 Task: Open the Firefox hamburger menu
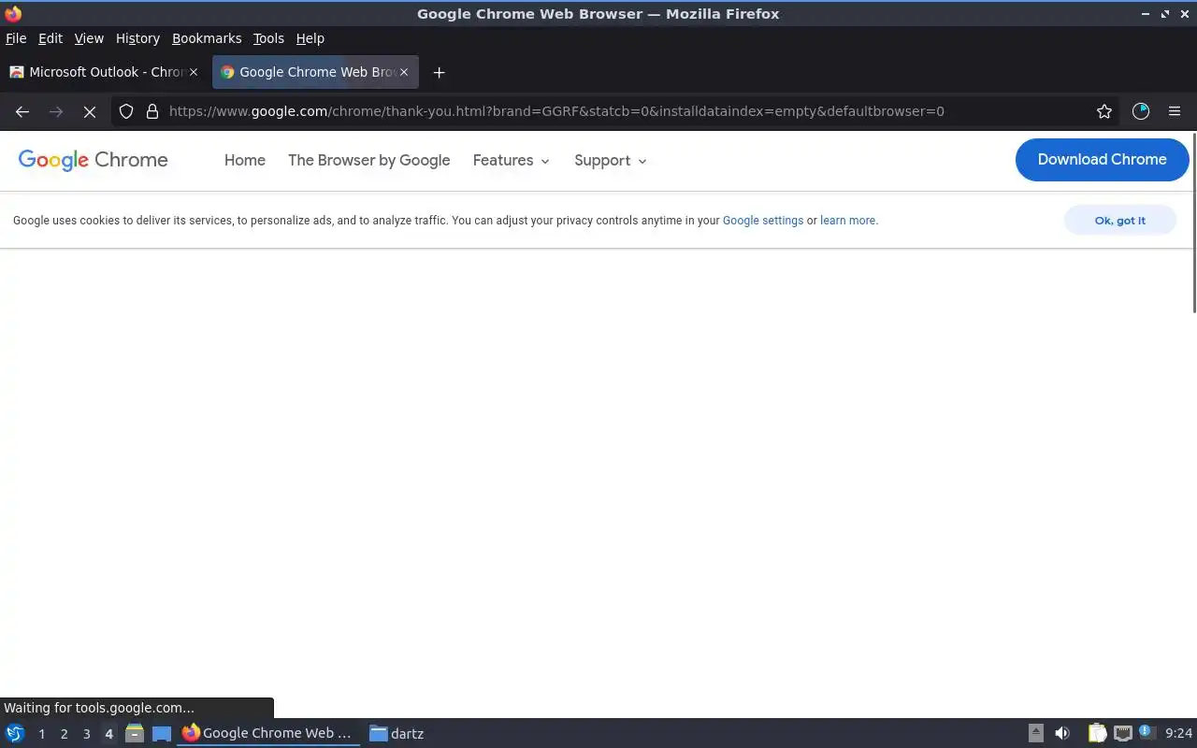pos(1175,111)
